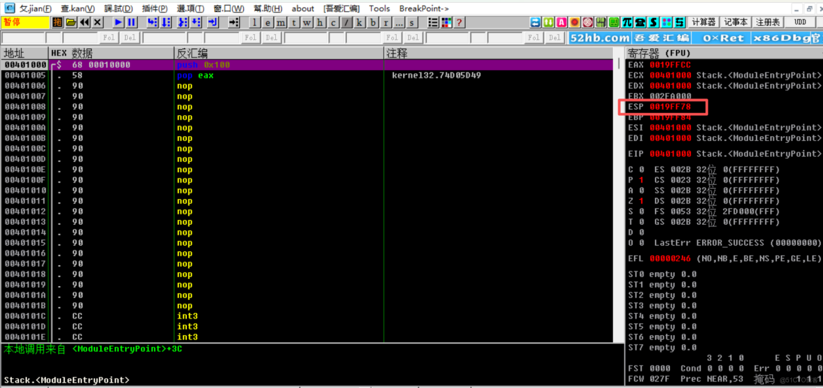Image resolution: width=823 pixels, height=388 pixels.
Task: Open References window with the r button
Action: point(386,22)
